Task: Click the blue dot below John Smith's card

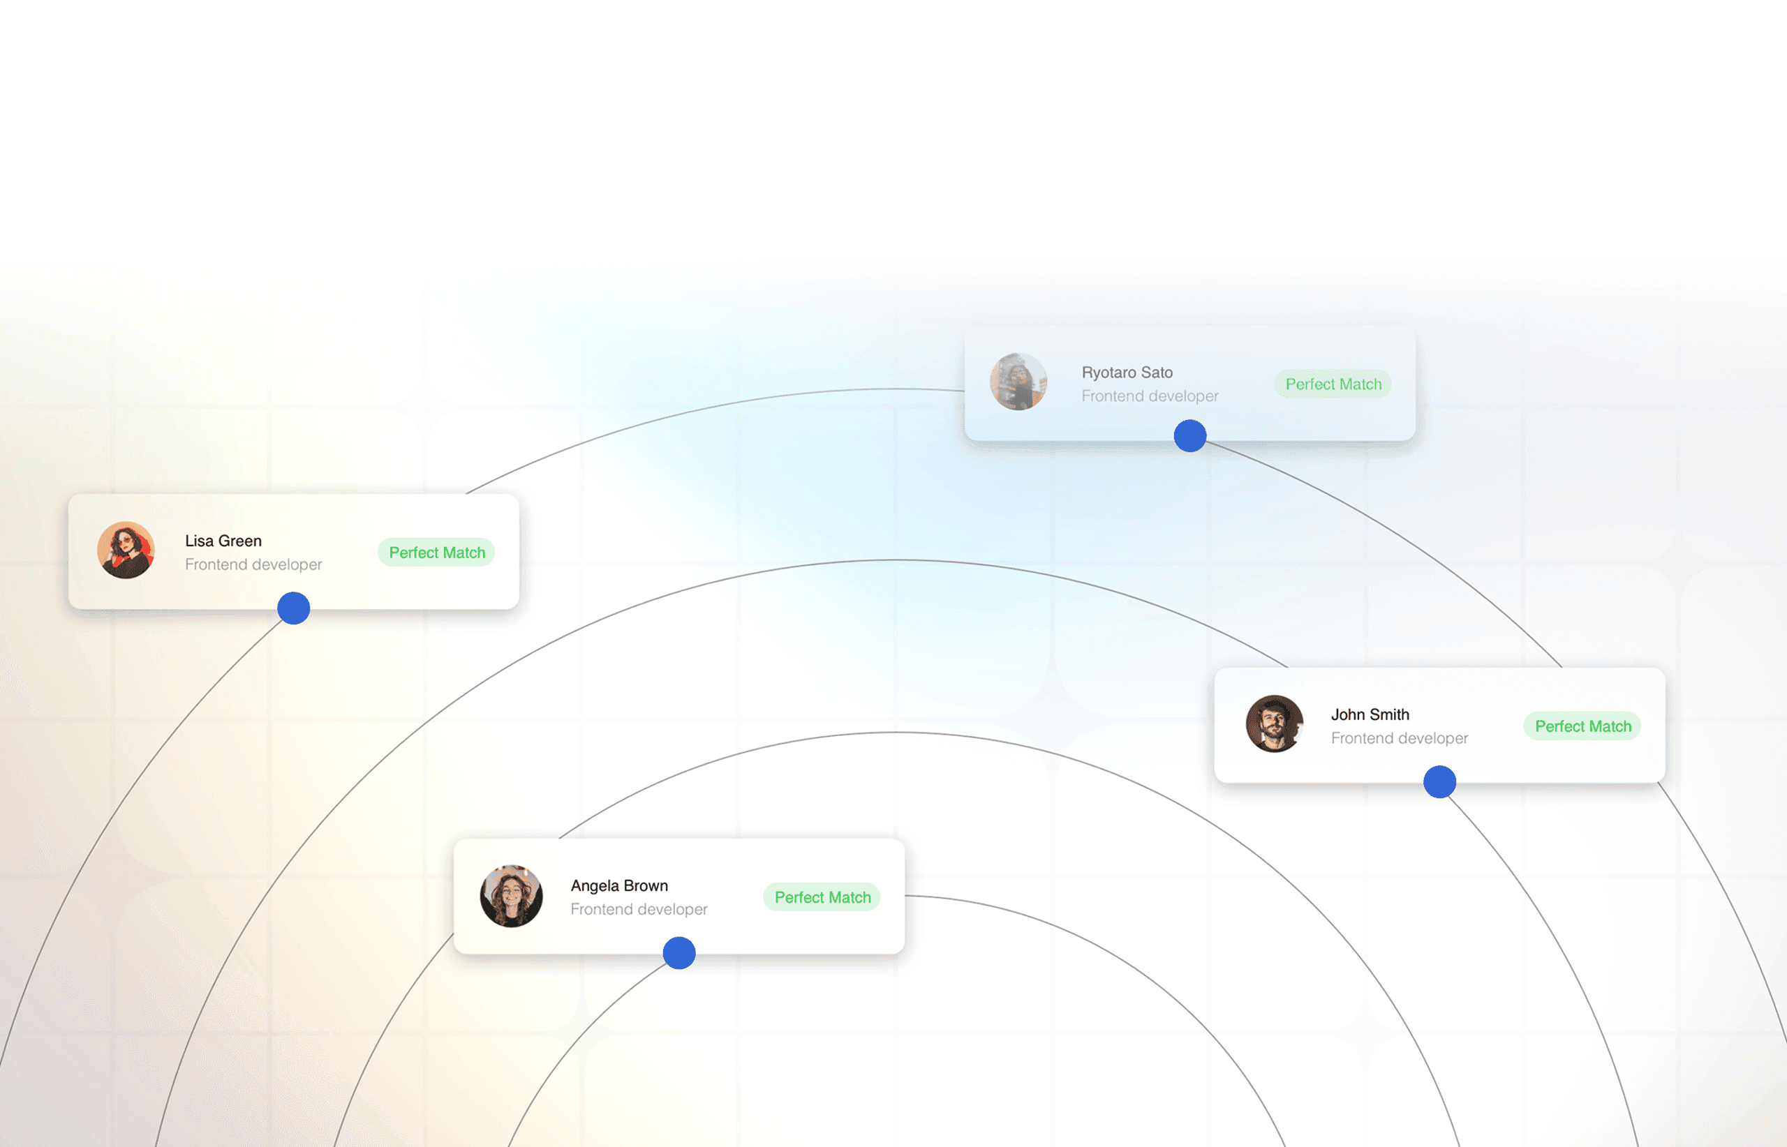Action: coord(1440,782)
